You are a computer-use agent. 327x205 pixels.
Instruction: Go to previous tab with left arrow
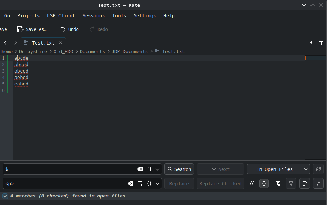(5, 43)
